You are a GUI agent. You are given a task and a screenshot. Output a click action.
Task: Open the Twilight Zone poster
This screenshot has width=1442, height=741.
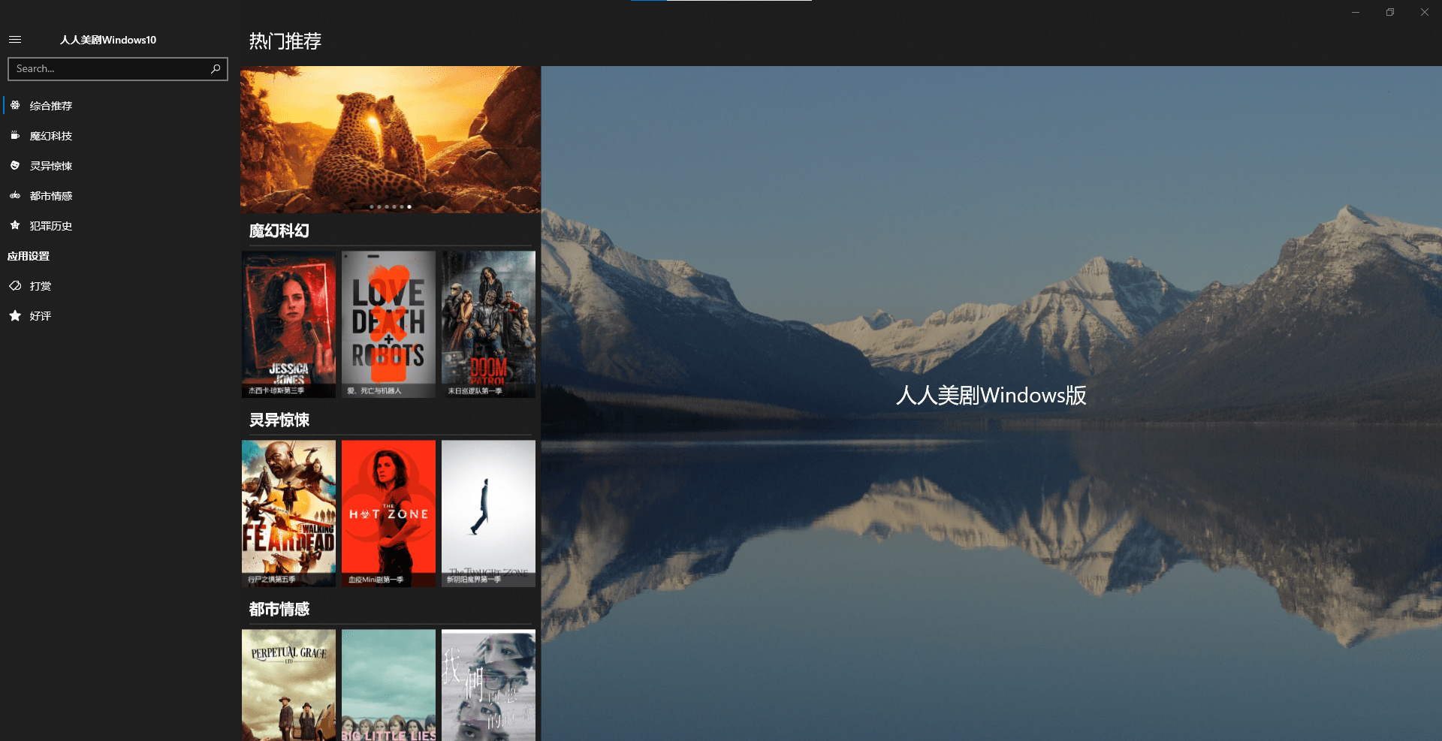(488, 513)
